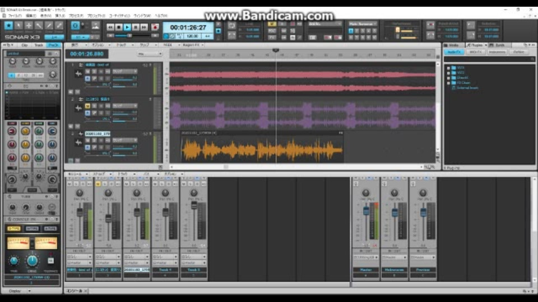Mute track 1 in the track view

[87, 71]
